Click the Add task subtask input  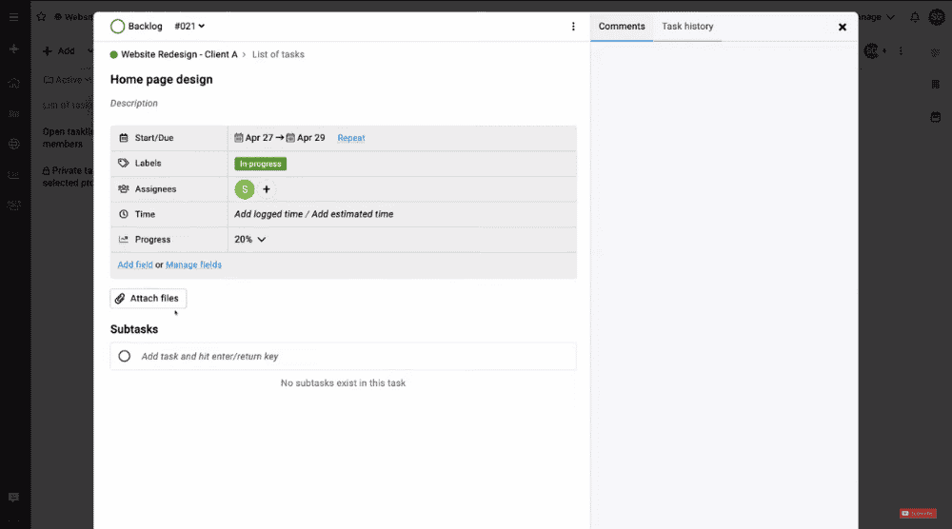(343, 356)
